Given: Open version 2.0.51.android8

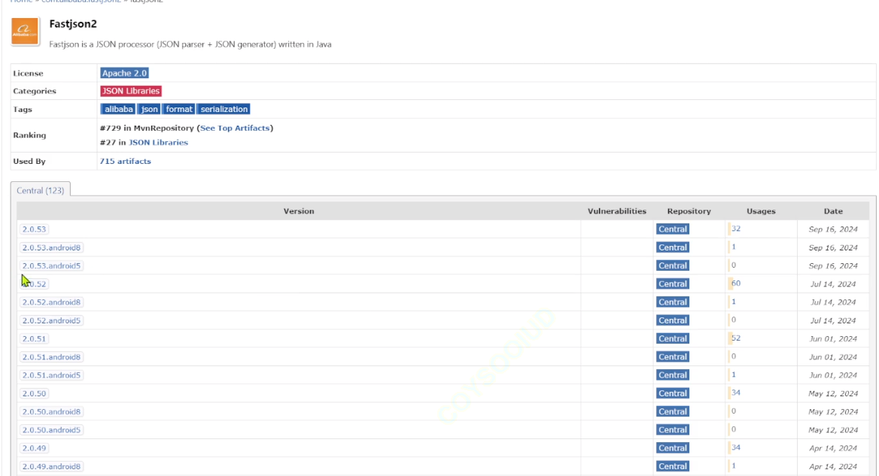Looking at the screenshot, I should point(52,357).
